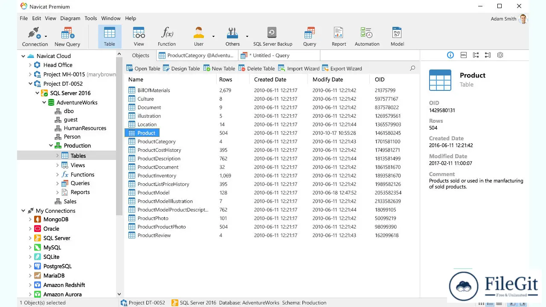Click Delete Table button
This screenshot has width=546, height=307.
click(x=257, y=68)
